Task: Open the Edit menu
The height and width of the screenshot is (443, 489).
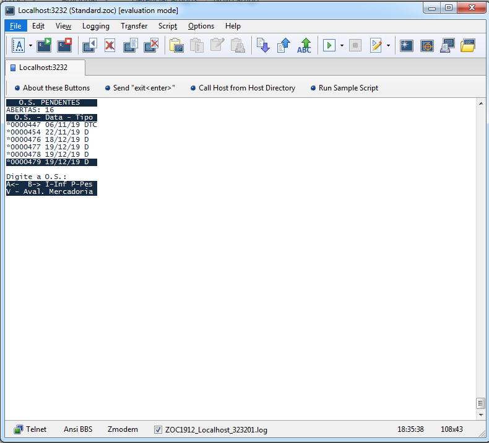Action: point(38,26)
